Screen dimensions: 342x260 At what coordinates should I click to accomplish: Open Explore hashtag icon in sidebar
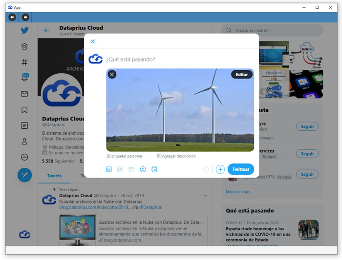pos(24,62)
